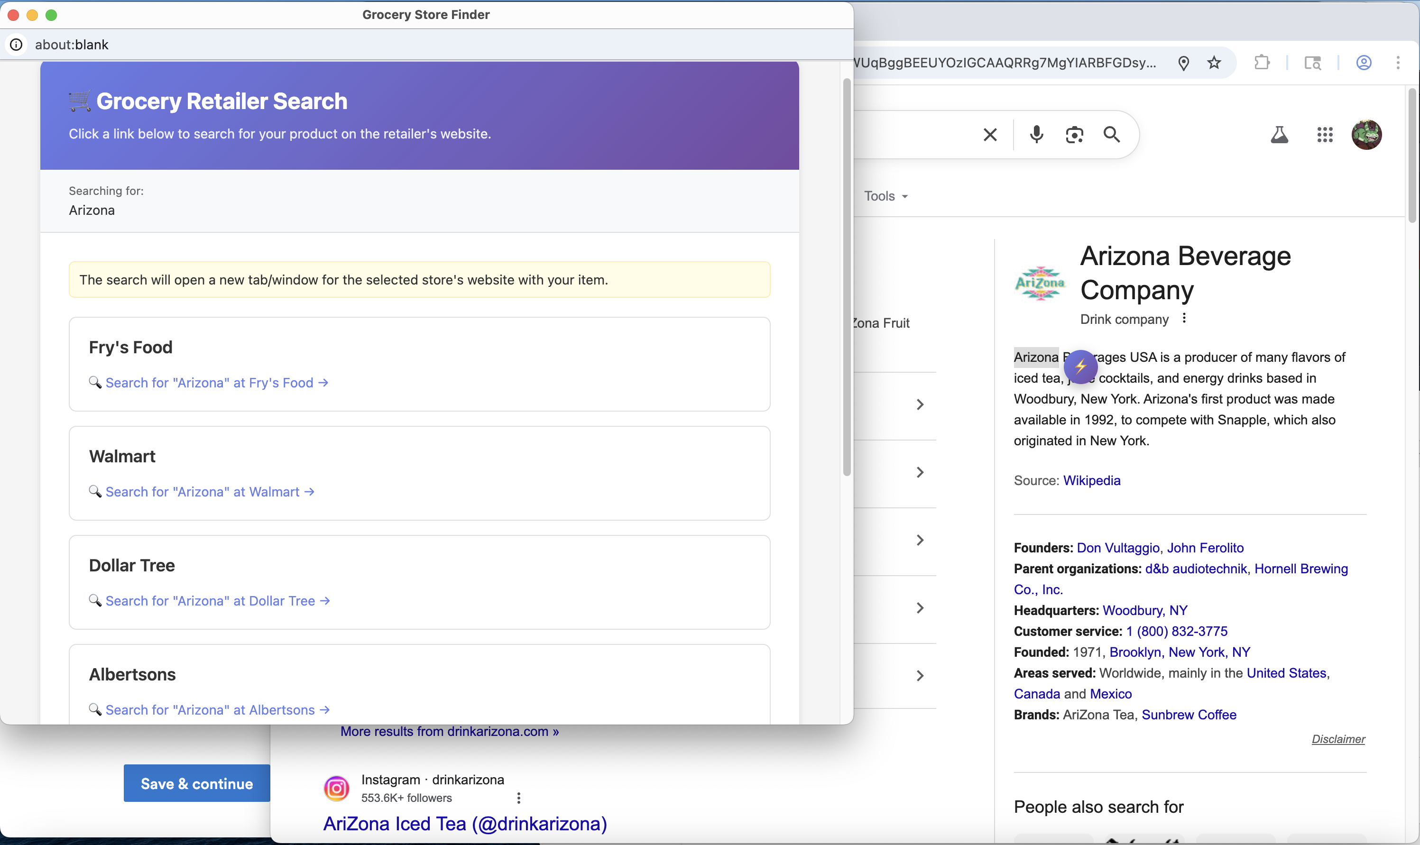Search for Arizona at Fry's Food link
The height and width of the screenshot is (845, 1420).
point(216,383)
